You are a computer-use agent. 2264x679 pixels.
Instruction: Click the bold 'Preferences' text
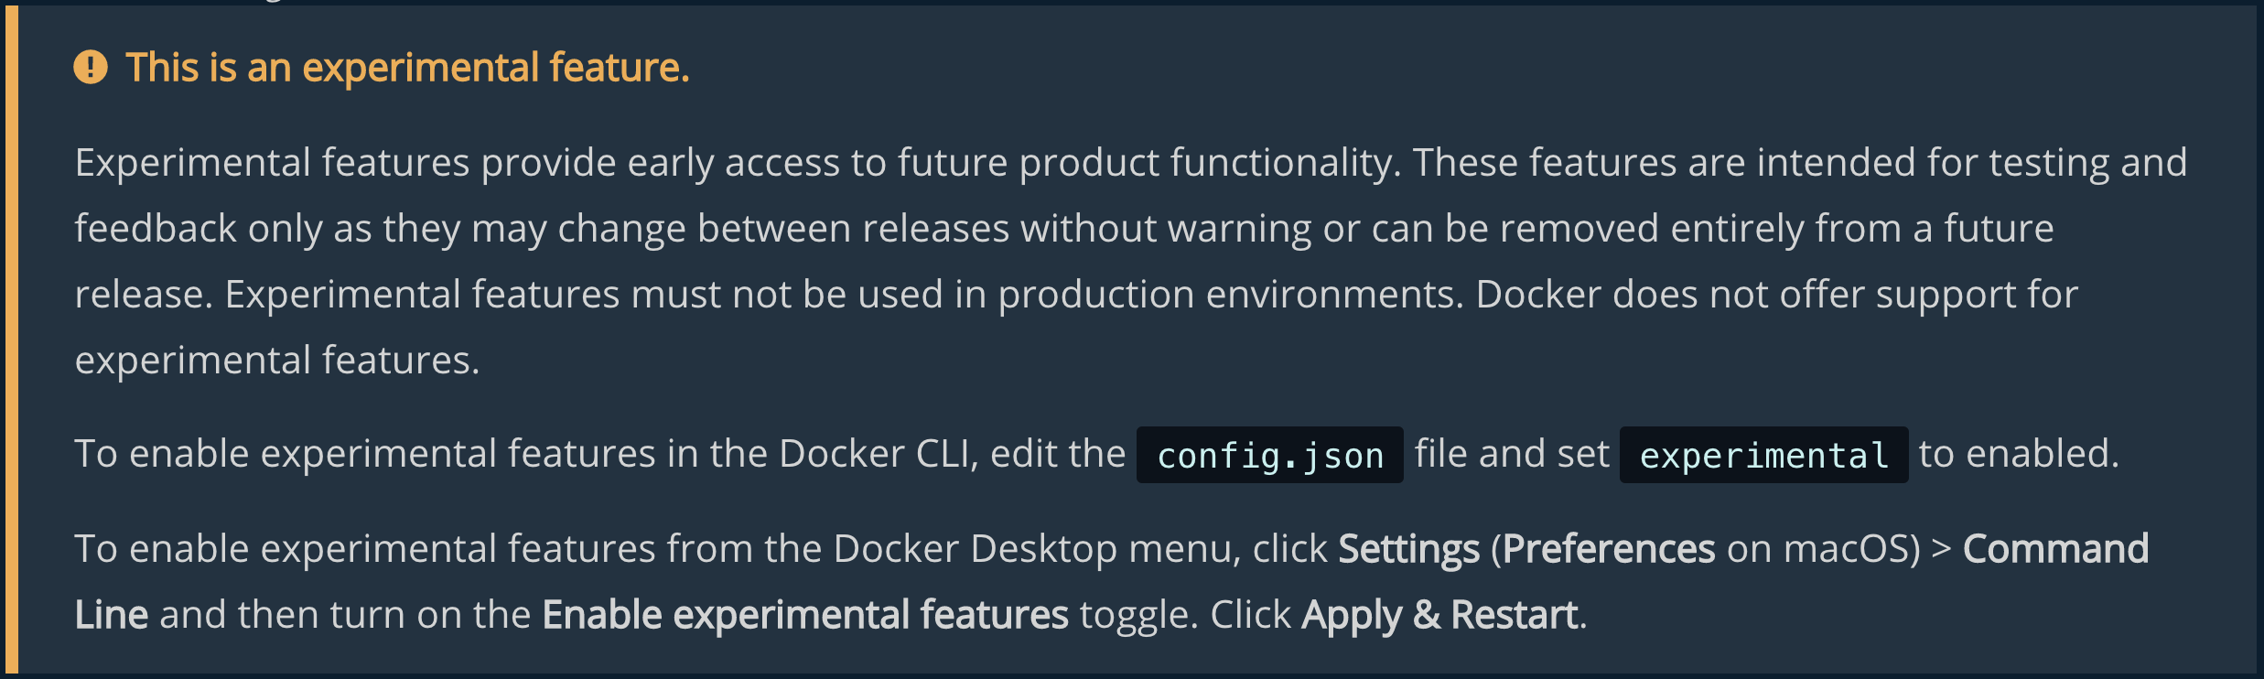tap(1609, 549)
